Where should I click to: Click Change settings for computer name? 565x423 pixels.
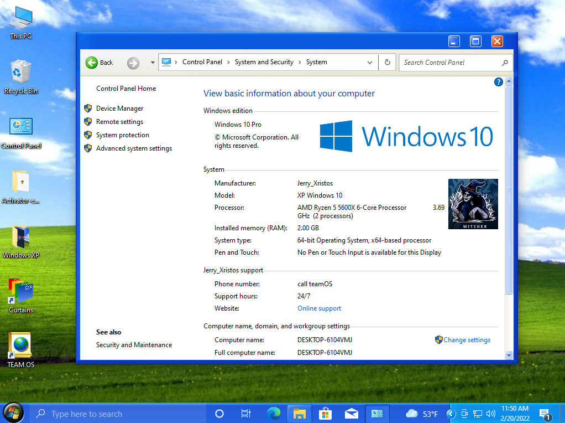pos(467,339)
